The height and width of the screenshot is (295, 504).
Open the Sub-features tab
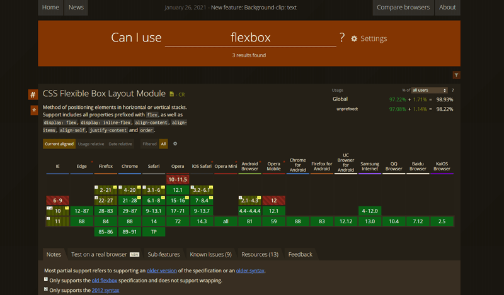(164, 254)
